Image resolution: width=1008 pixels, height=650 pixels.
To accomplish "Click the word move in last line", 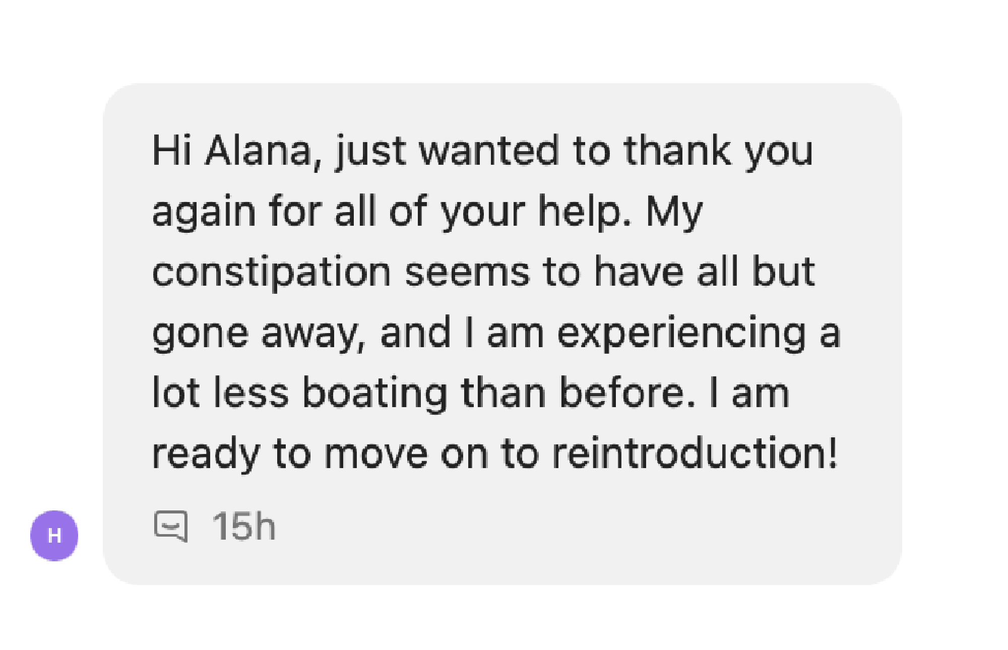I will 375,453.
